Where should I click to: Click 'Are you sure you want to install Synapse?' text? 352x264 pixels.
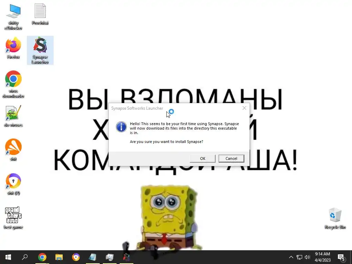[166, 142]
